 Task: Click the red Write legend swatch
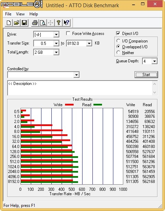(69, 105)
